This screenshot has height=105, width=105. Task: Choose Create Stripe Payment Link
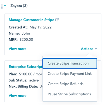pyautogui.click(x=70, y=74)
